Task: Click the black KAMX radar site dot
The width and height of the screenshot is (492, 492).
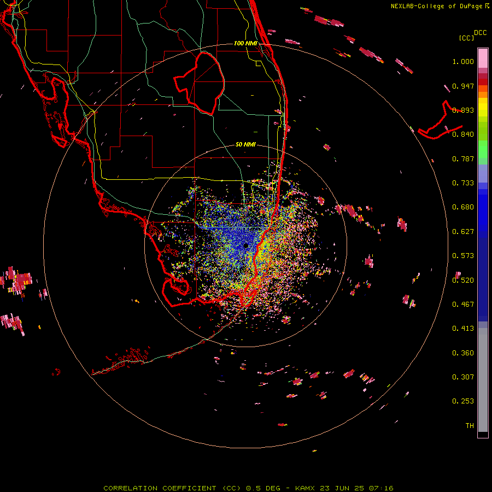Action: [245, 245]
